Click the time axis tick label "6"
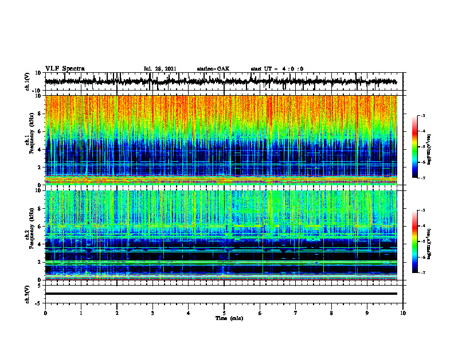Viewport: 454px width, 351px height. coord(260,313)
